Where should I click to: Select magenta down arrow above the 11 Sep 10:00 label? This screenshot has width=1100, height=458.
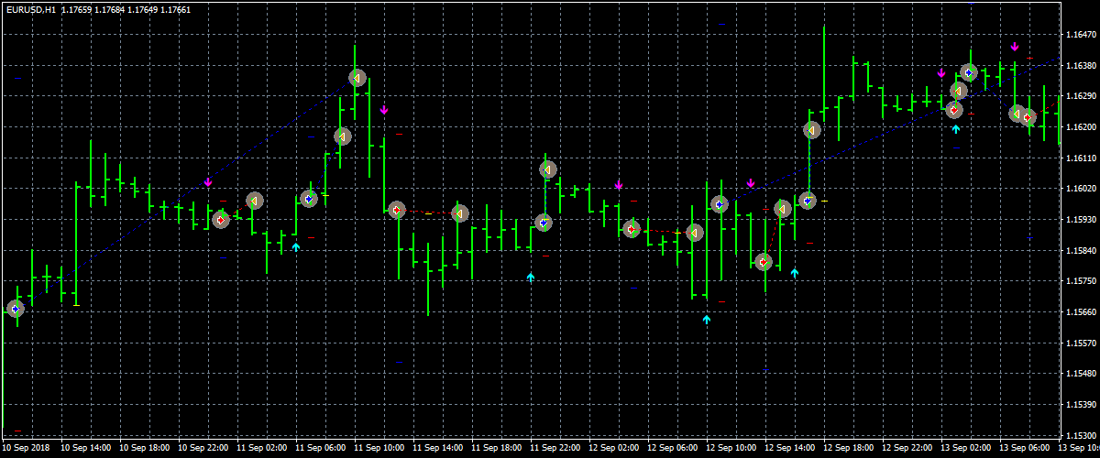[384, 110]
